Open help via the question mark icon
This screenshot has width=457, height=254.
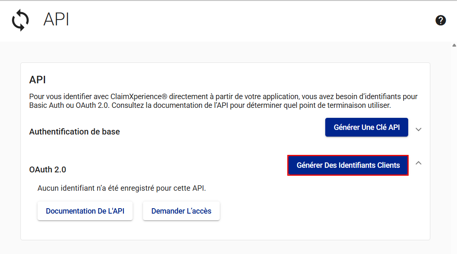(x=441, y=20)
